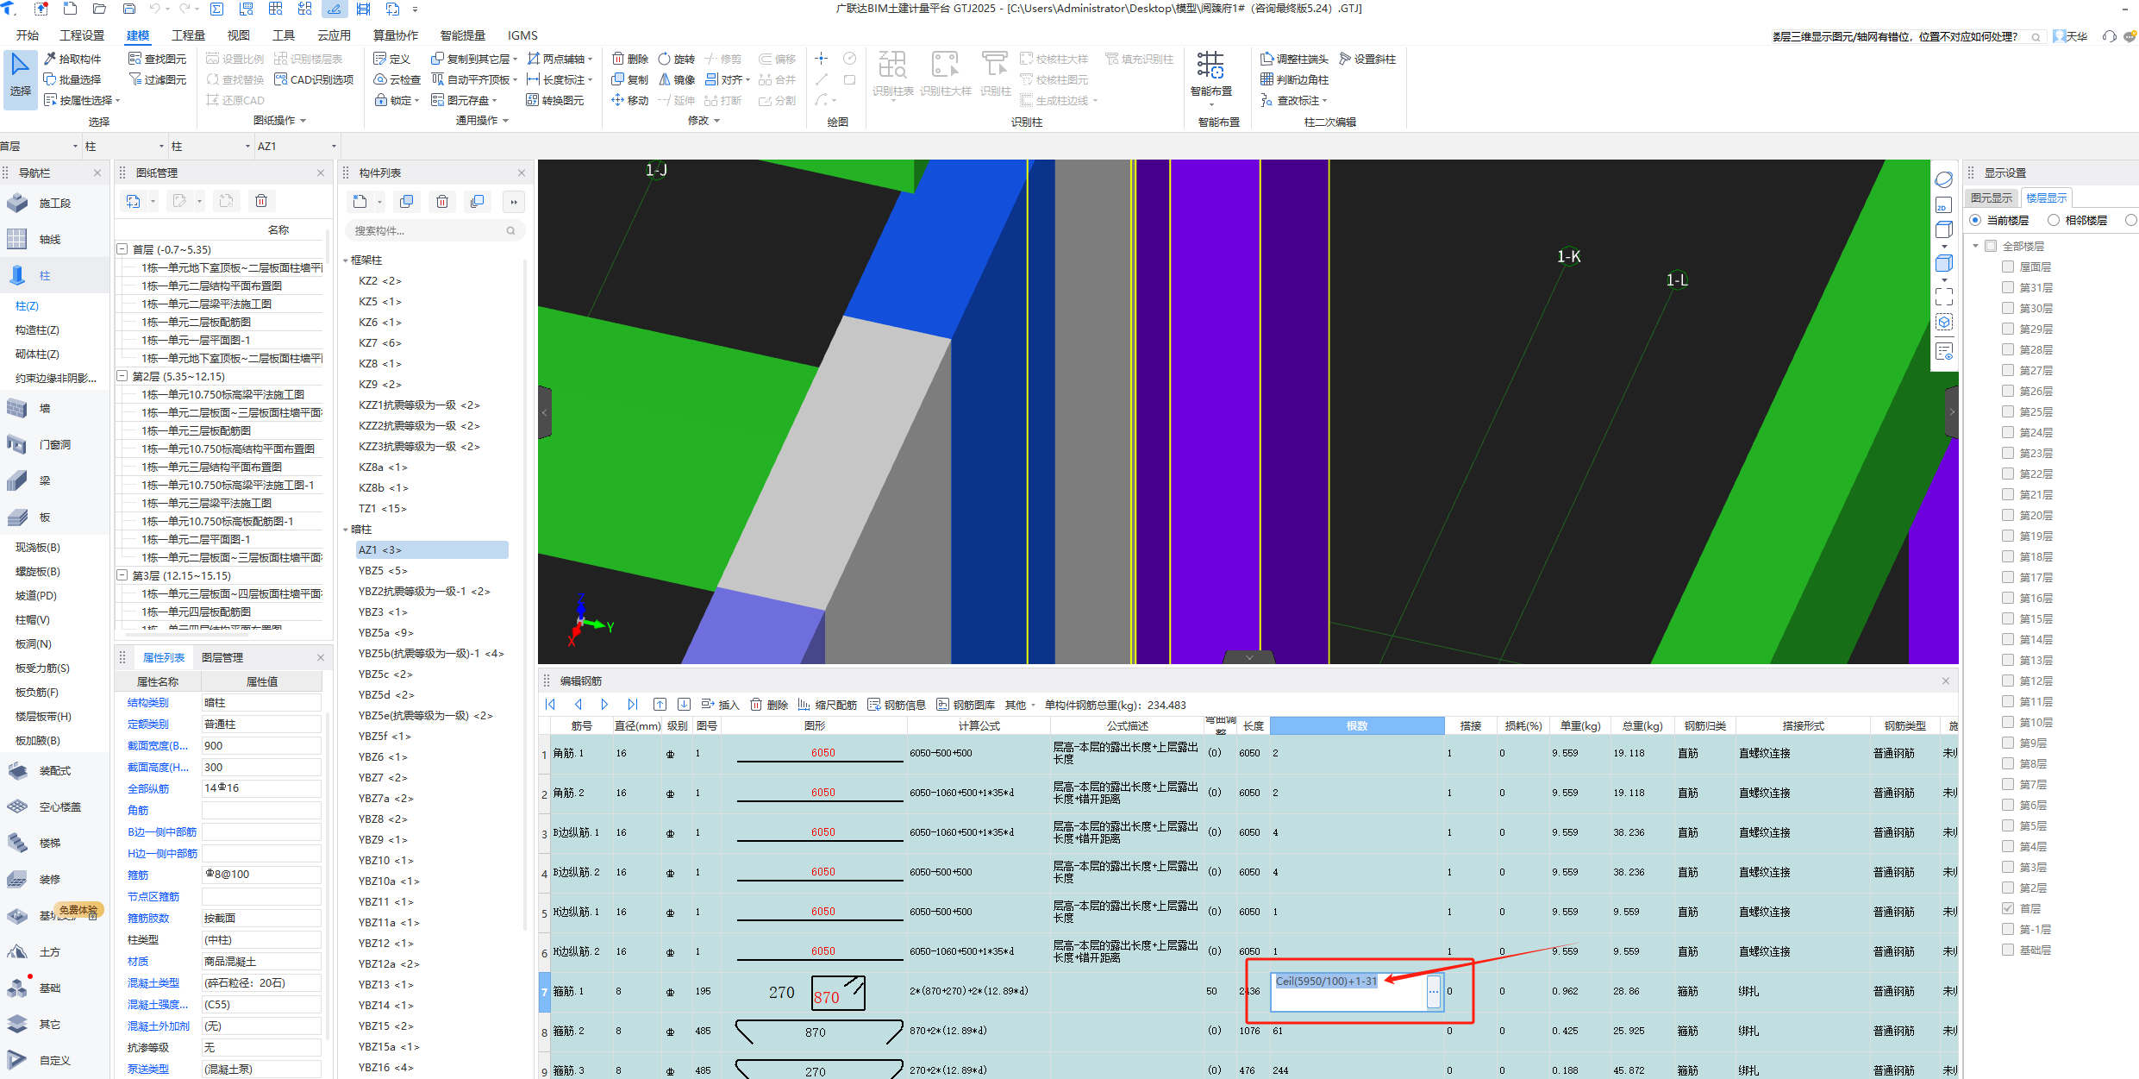The height and width of the screenshot is (1079, 2139).
Task: Click the CAD识别选项 button
Action: coord(314,79)
